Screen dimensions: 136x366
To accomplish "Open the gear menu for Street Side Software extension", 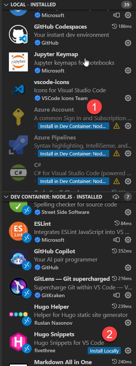I will (x=127, y=212).
